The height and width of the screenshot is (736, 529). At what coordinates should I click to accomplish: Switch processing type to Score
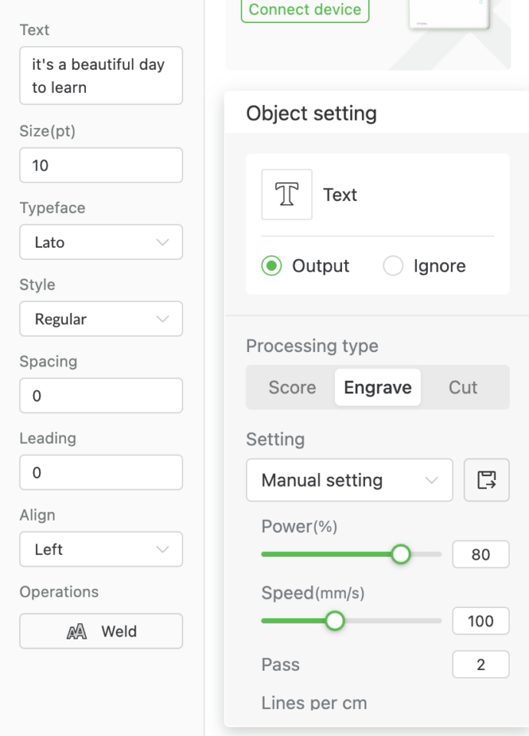coord(292,387)
